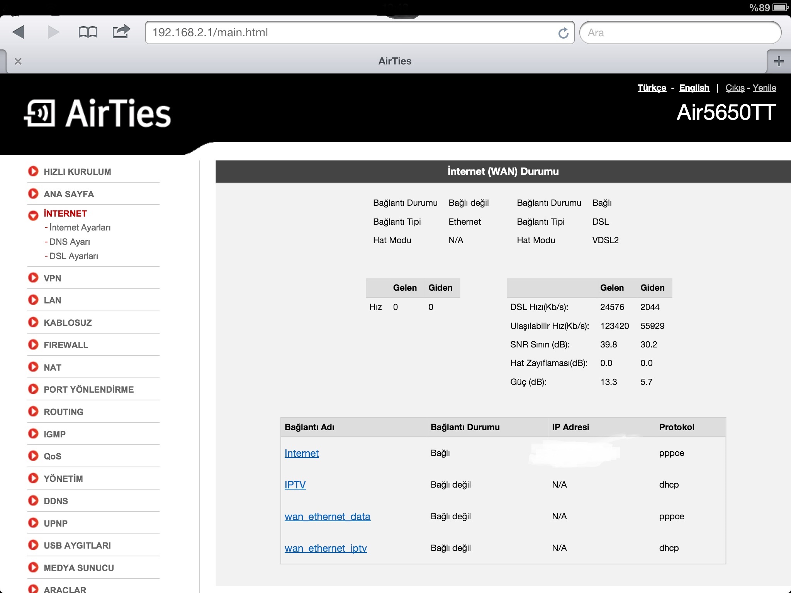The height and width of the screenshot is (593, 791).
Task: Select DSL Hızı Gelen value 24576
Action: point(612,307)
